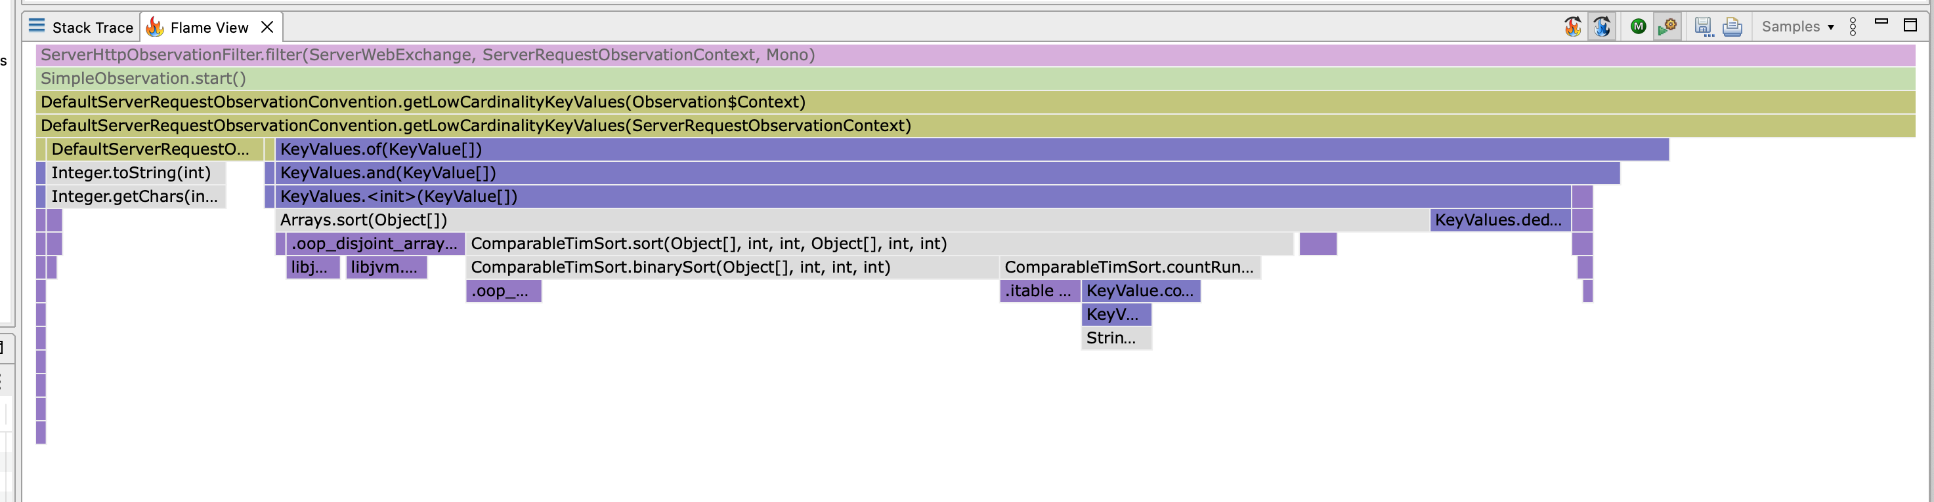Click the .oop_disjoint_array... frame
This screenshot has width=1934, height=502.
click(x=376, y=244)
